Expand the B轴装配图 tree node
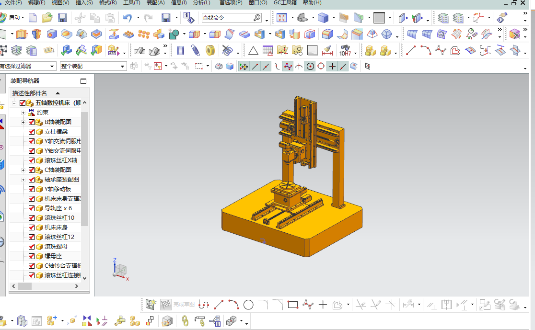Viewport: 535px width, 330px height. pyautogui.click(x=23, y=122)
